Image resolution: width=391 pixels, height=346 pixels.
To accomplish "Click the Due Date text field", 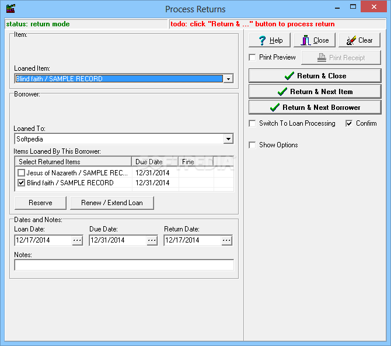I will click(x=118, y=240).
